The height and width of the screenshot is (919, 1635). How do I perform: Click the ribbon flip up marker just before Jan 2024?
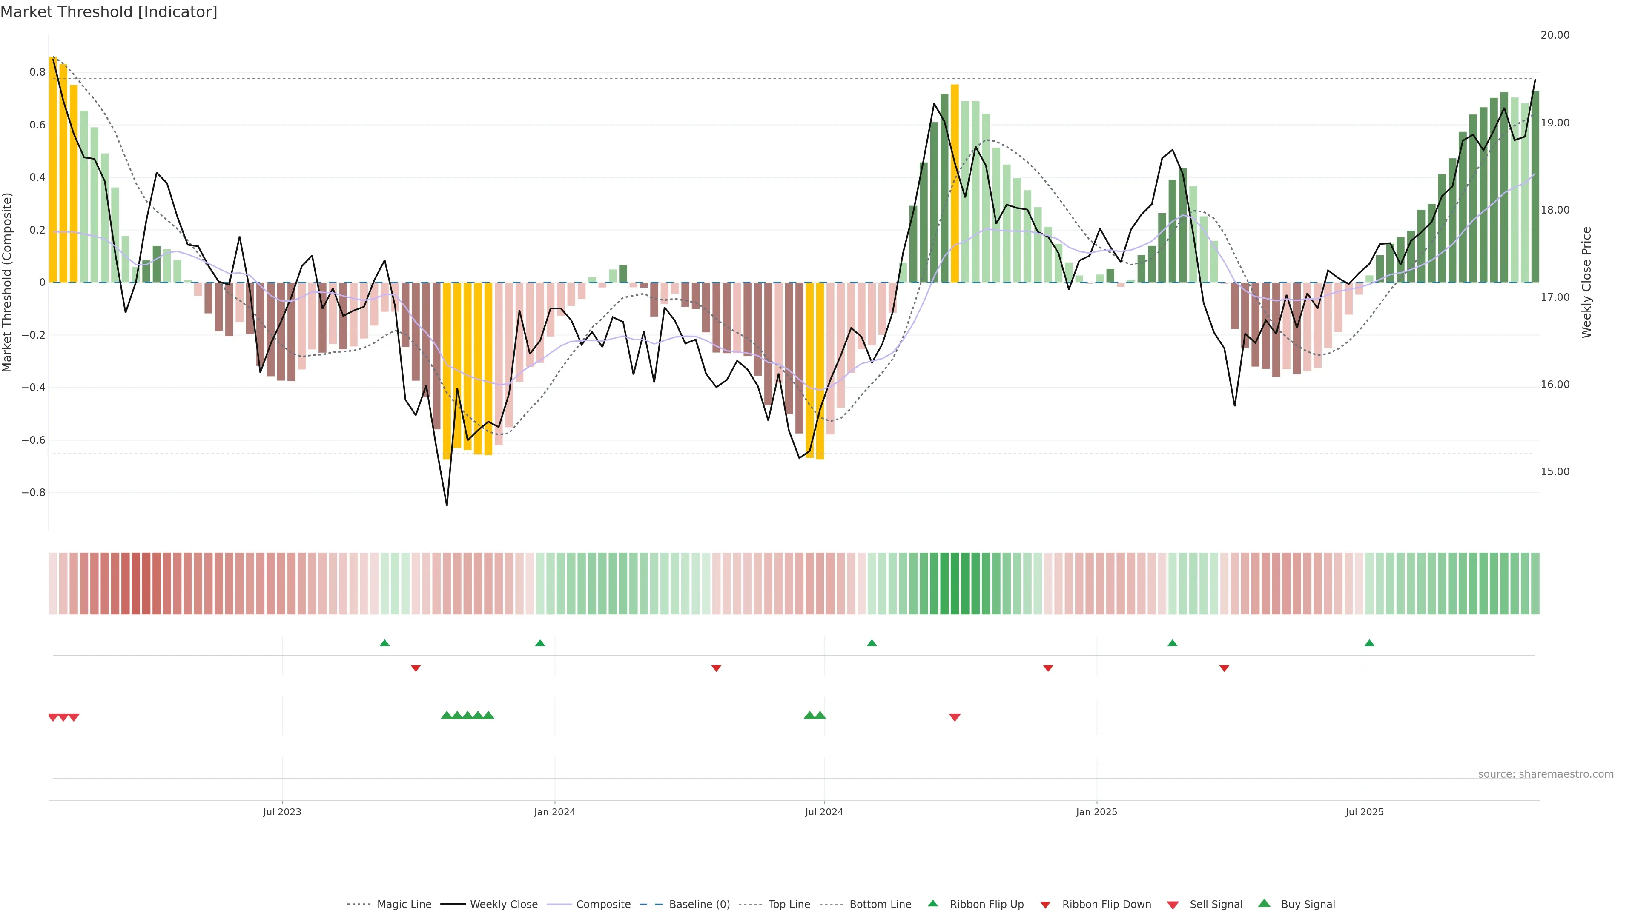click(x=540, y=643)
